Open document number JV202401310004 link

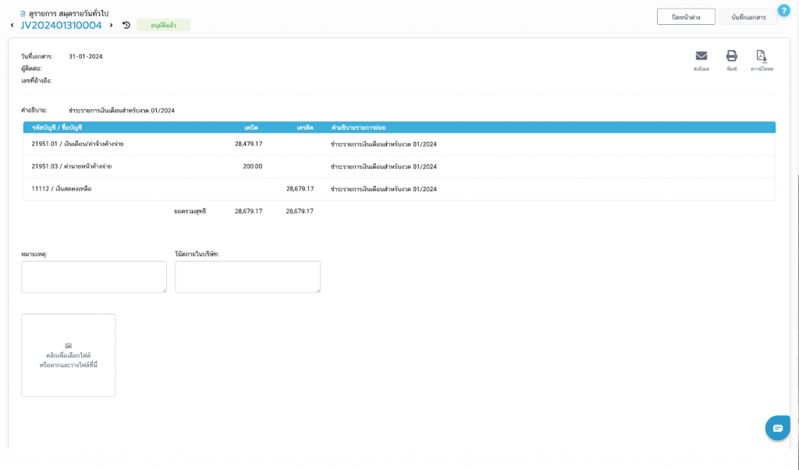(x=61, y=25)
